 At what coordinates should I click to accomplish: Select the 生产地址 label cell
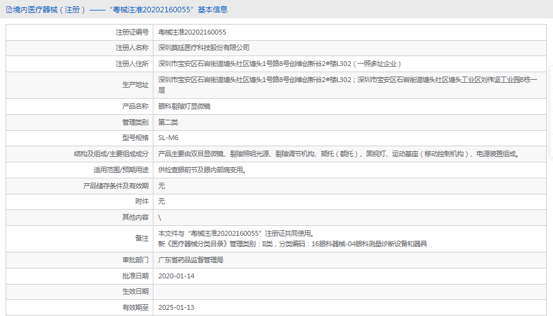pos(80,85)
